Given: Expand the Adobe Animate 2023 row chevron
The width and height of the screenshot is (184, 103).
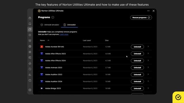Looking at the screenshot, I should point(148,67).
